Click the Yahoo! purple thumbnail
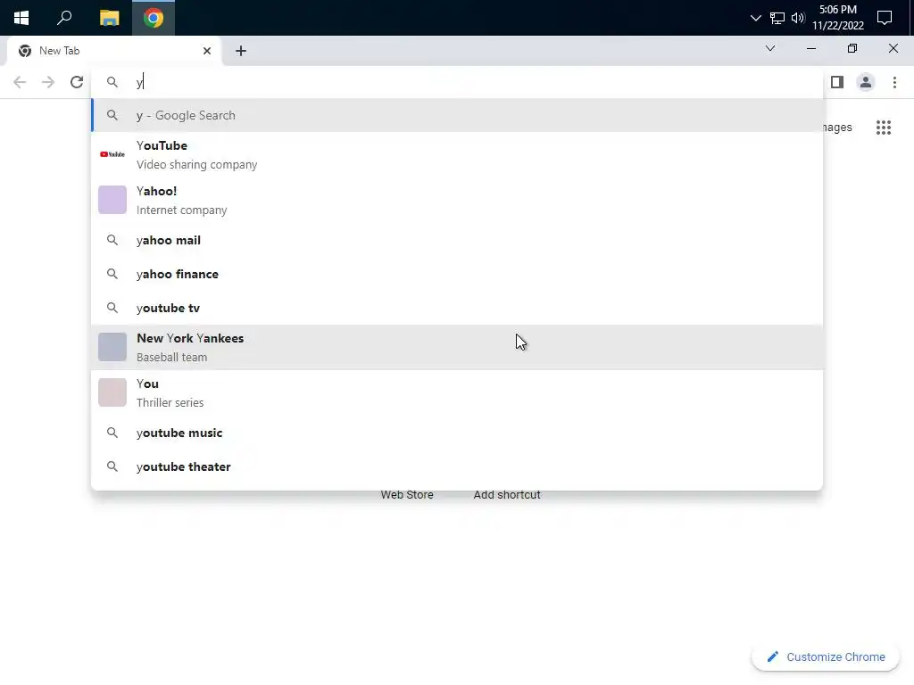 (112, 200)
